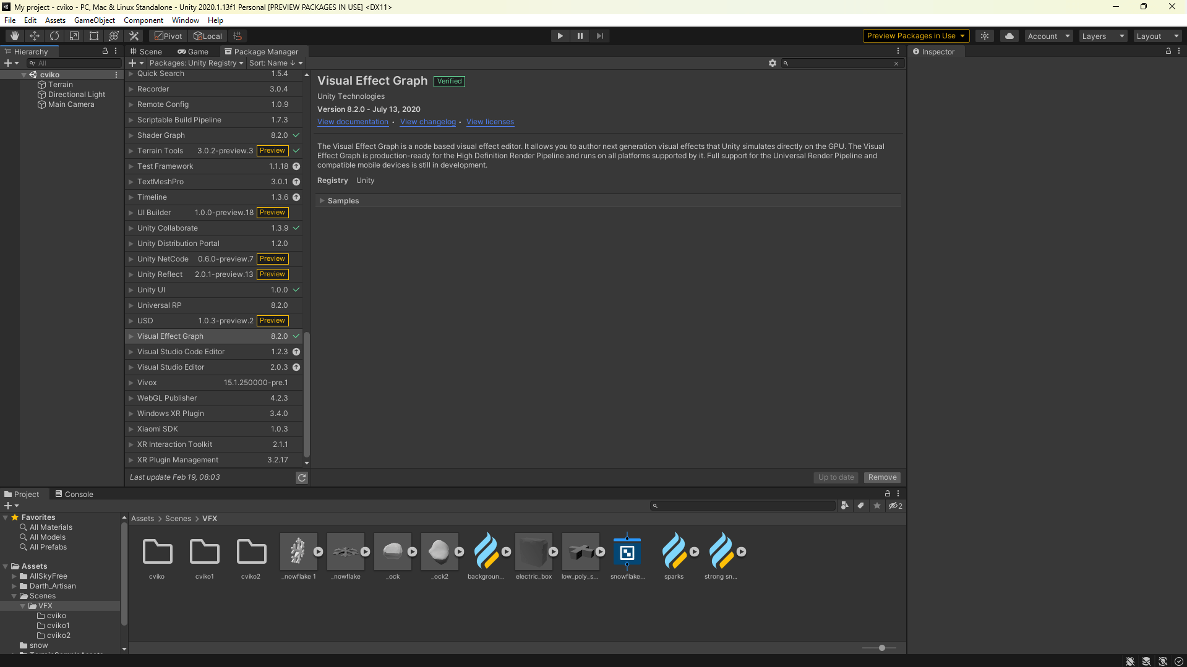Screen dimensions: 1187x667
Task: Open Hierarchy panel options menu
Action: click(x=116, y=51)
